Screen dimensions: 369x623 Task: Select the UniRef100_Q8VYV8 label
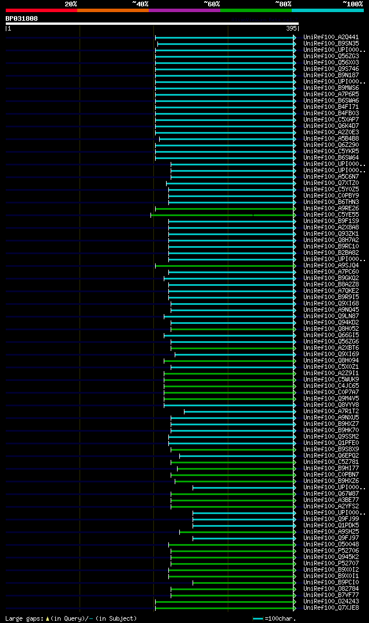331,405
